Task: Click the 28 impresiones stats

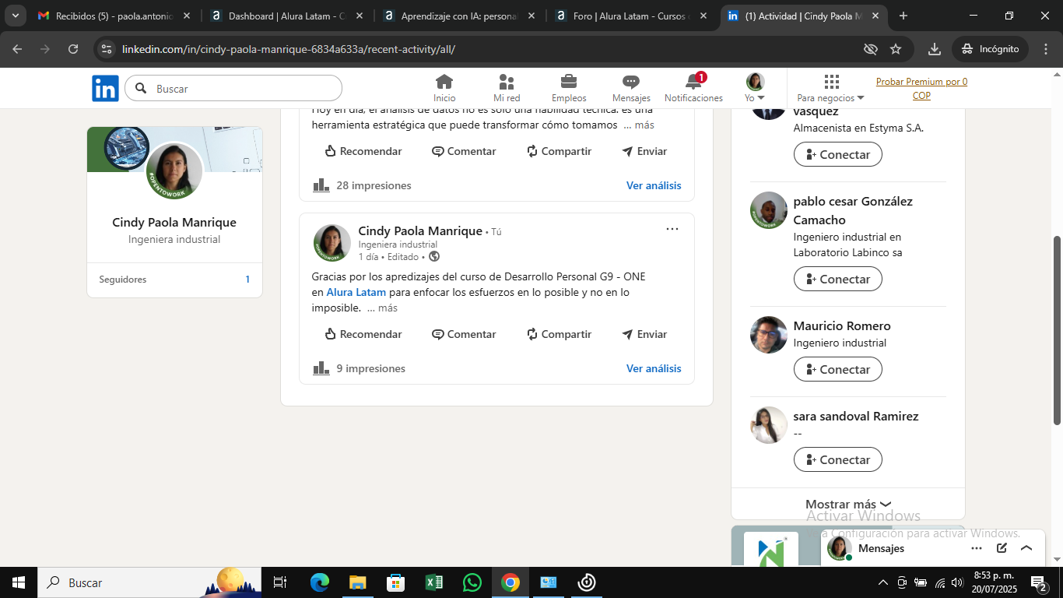Action: (x=363, y=185)
